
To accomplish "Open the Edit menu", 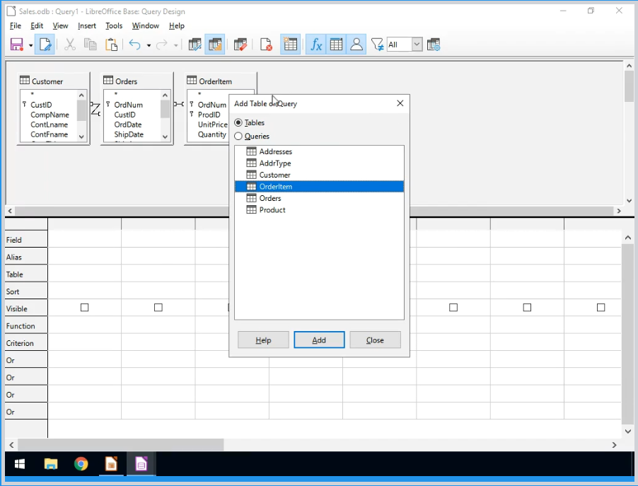I will (37, 25).
